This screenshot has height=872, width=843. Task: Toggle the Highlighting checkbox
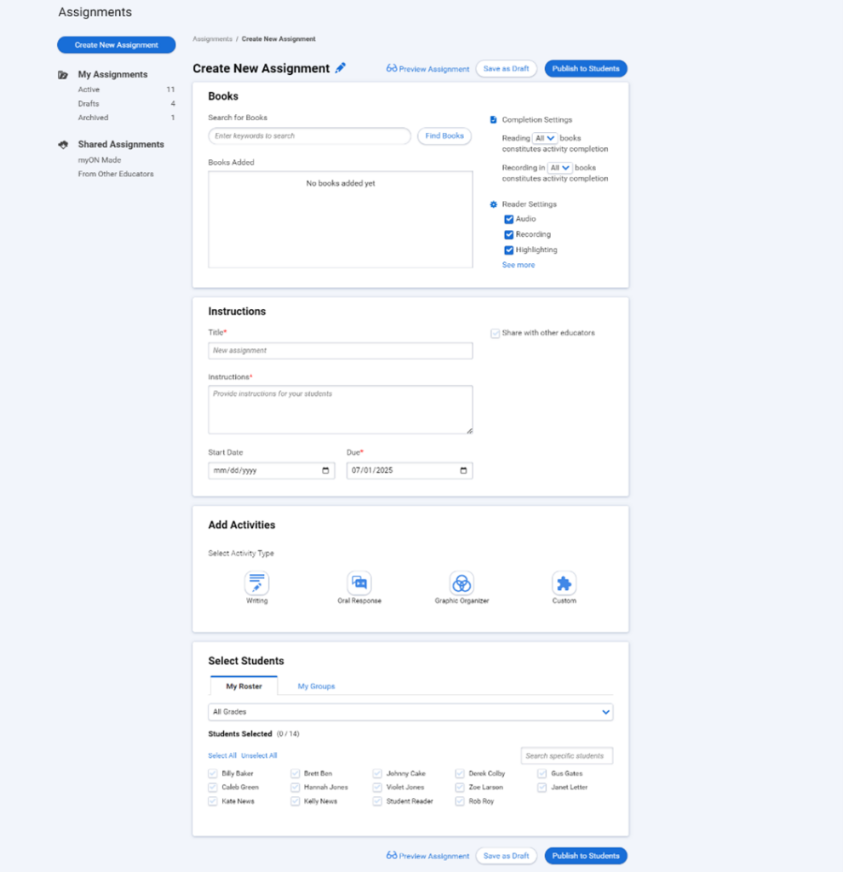tap(509, 250)
